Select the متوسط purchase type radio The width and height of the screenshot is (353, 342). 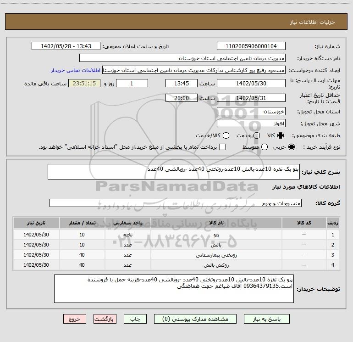265,147
